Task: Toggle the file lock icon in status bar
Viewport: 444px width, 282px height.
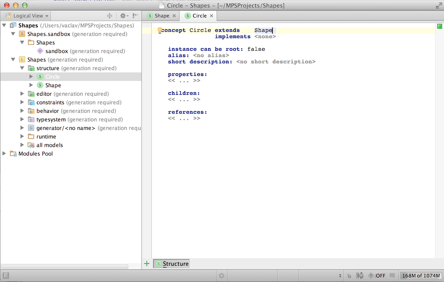Action: coord(349,275)
